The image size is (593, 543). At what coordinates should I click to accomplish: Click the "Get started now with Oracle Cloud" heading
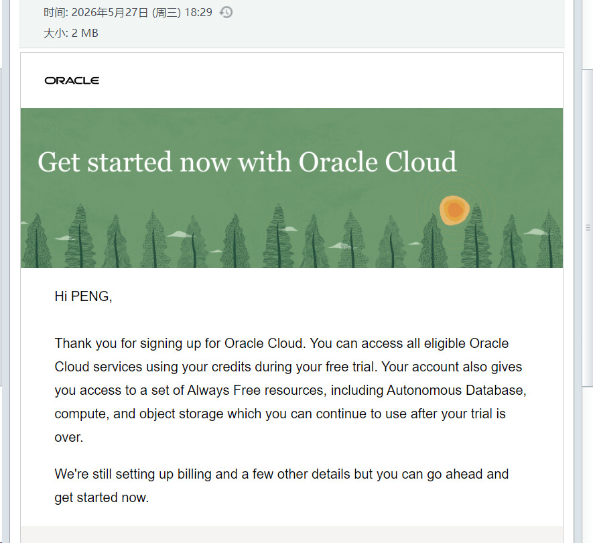(x=247, y=162)
